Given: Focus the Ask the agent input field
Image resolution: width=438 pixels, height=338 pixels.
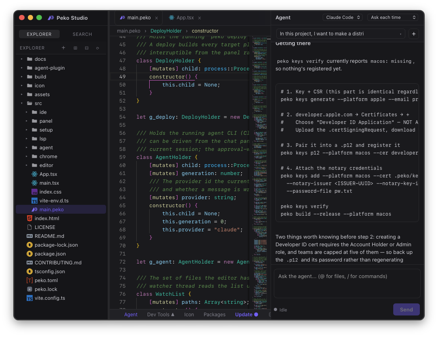Looking at the screenshot, I should (347, 283).
